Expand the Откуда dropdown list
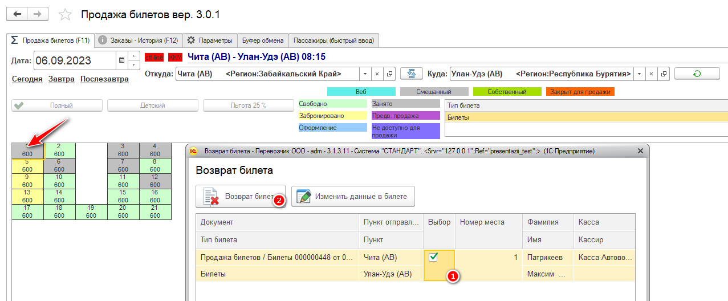728x301 pixels. tap(365, 74)
